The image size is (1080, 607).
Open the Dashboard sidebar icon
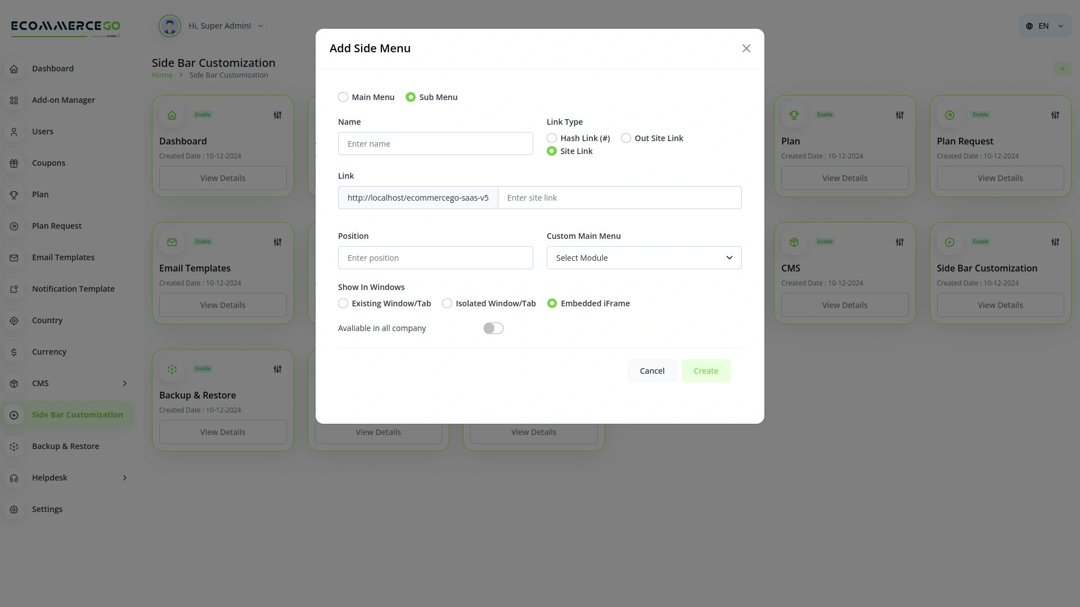tap(13, 69)
